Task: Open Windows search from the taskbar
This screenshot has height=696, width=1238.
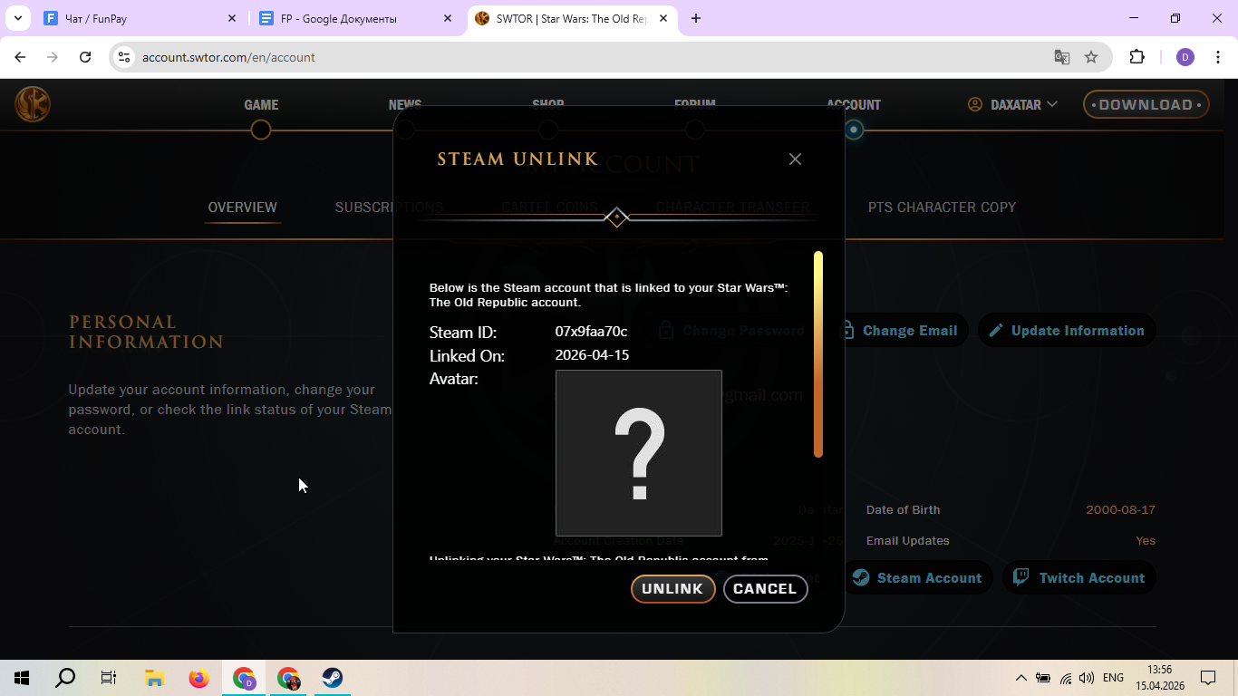Action: pyautogui.click(x=65, y=678)
